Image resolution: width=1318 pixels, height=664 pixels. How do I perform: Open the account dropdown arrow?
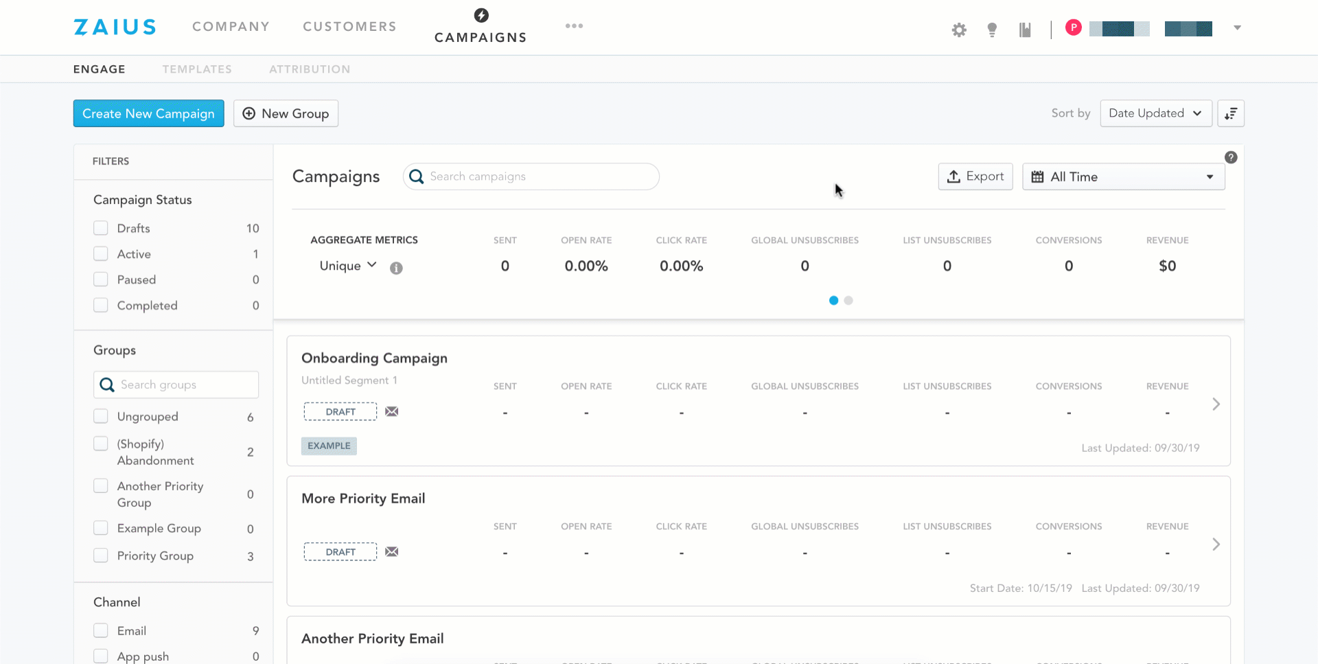(1237, 28)
